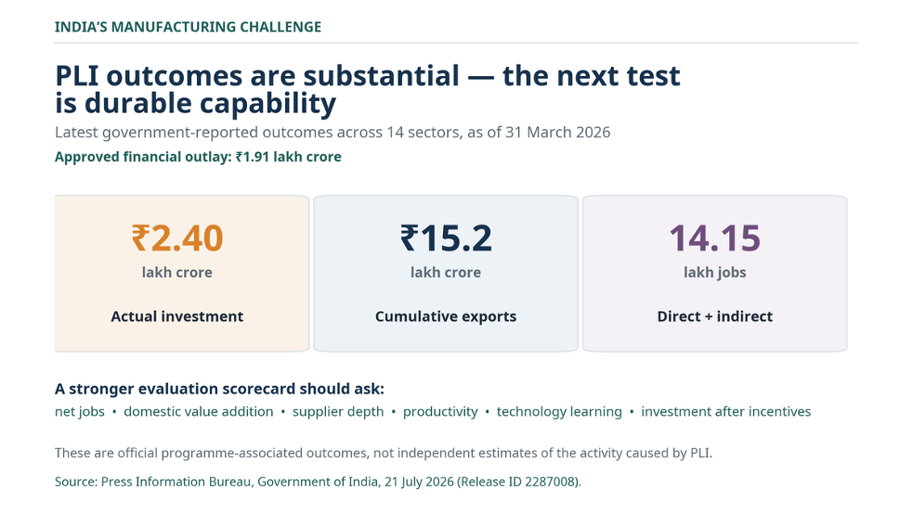This screenshot has height=514, width=913.
Task: Select the ₹2.40 investment figure
Action: point(177,238)
